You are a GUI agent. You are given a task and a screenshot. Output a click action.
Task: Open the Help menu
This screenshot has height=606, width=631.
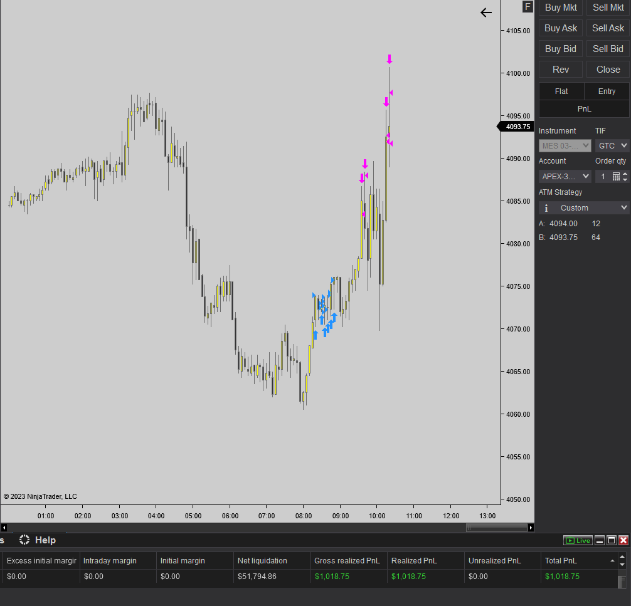coord(45,540)
